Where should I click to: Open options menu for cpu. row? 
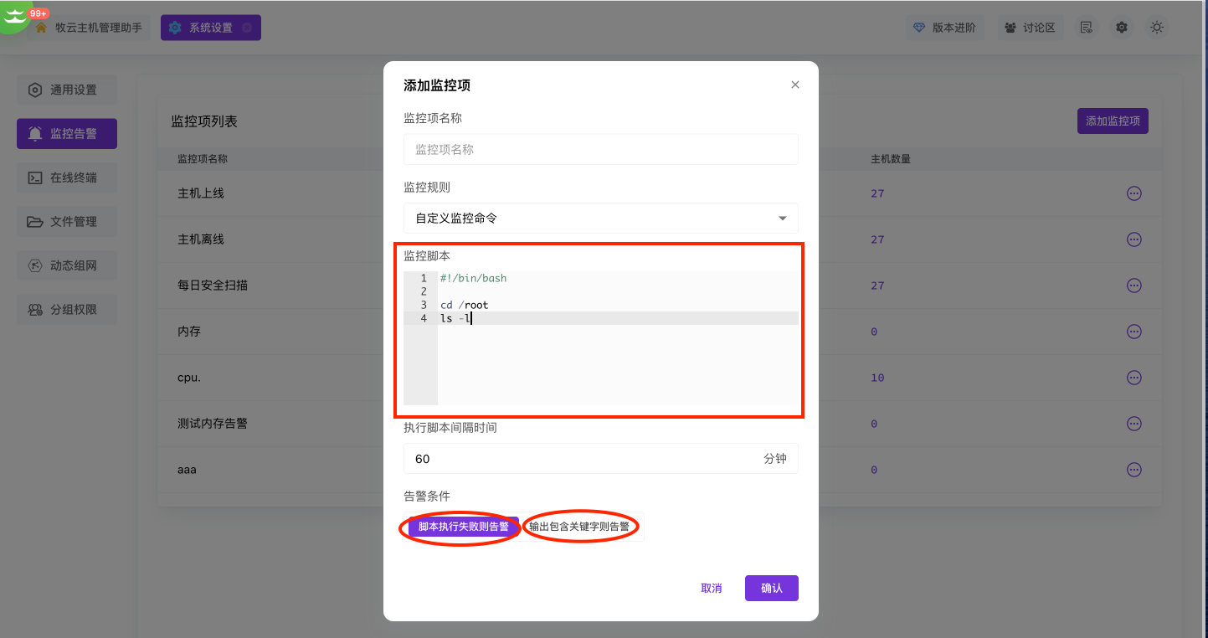click(x=1134, y=378)
